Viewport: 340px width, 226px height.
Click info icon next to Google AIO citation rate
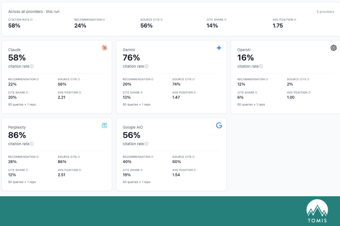(147, 144)
